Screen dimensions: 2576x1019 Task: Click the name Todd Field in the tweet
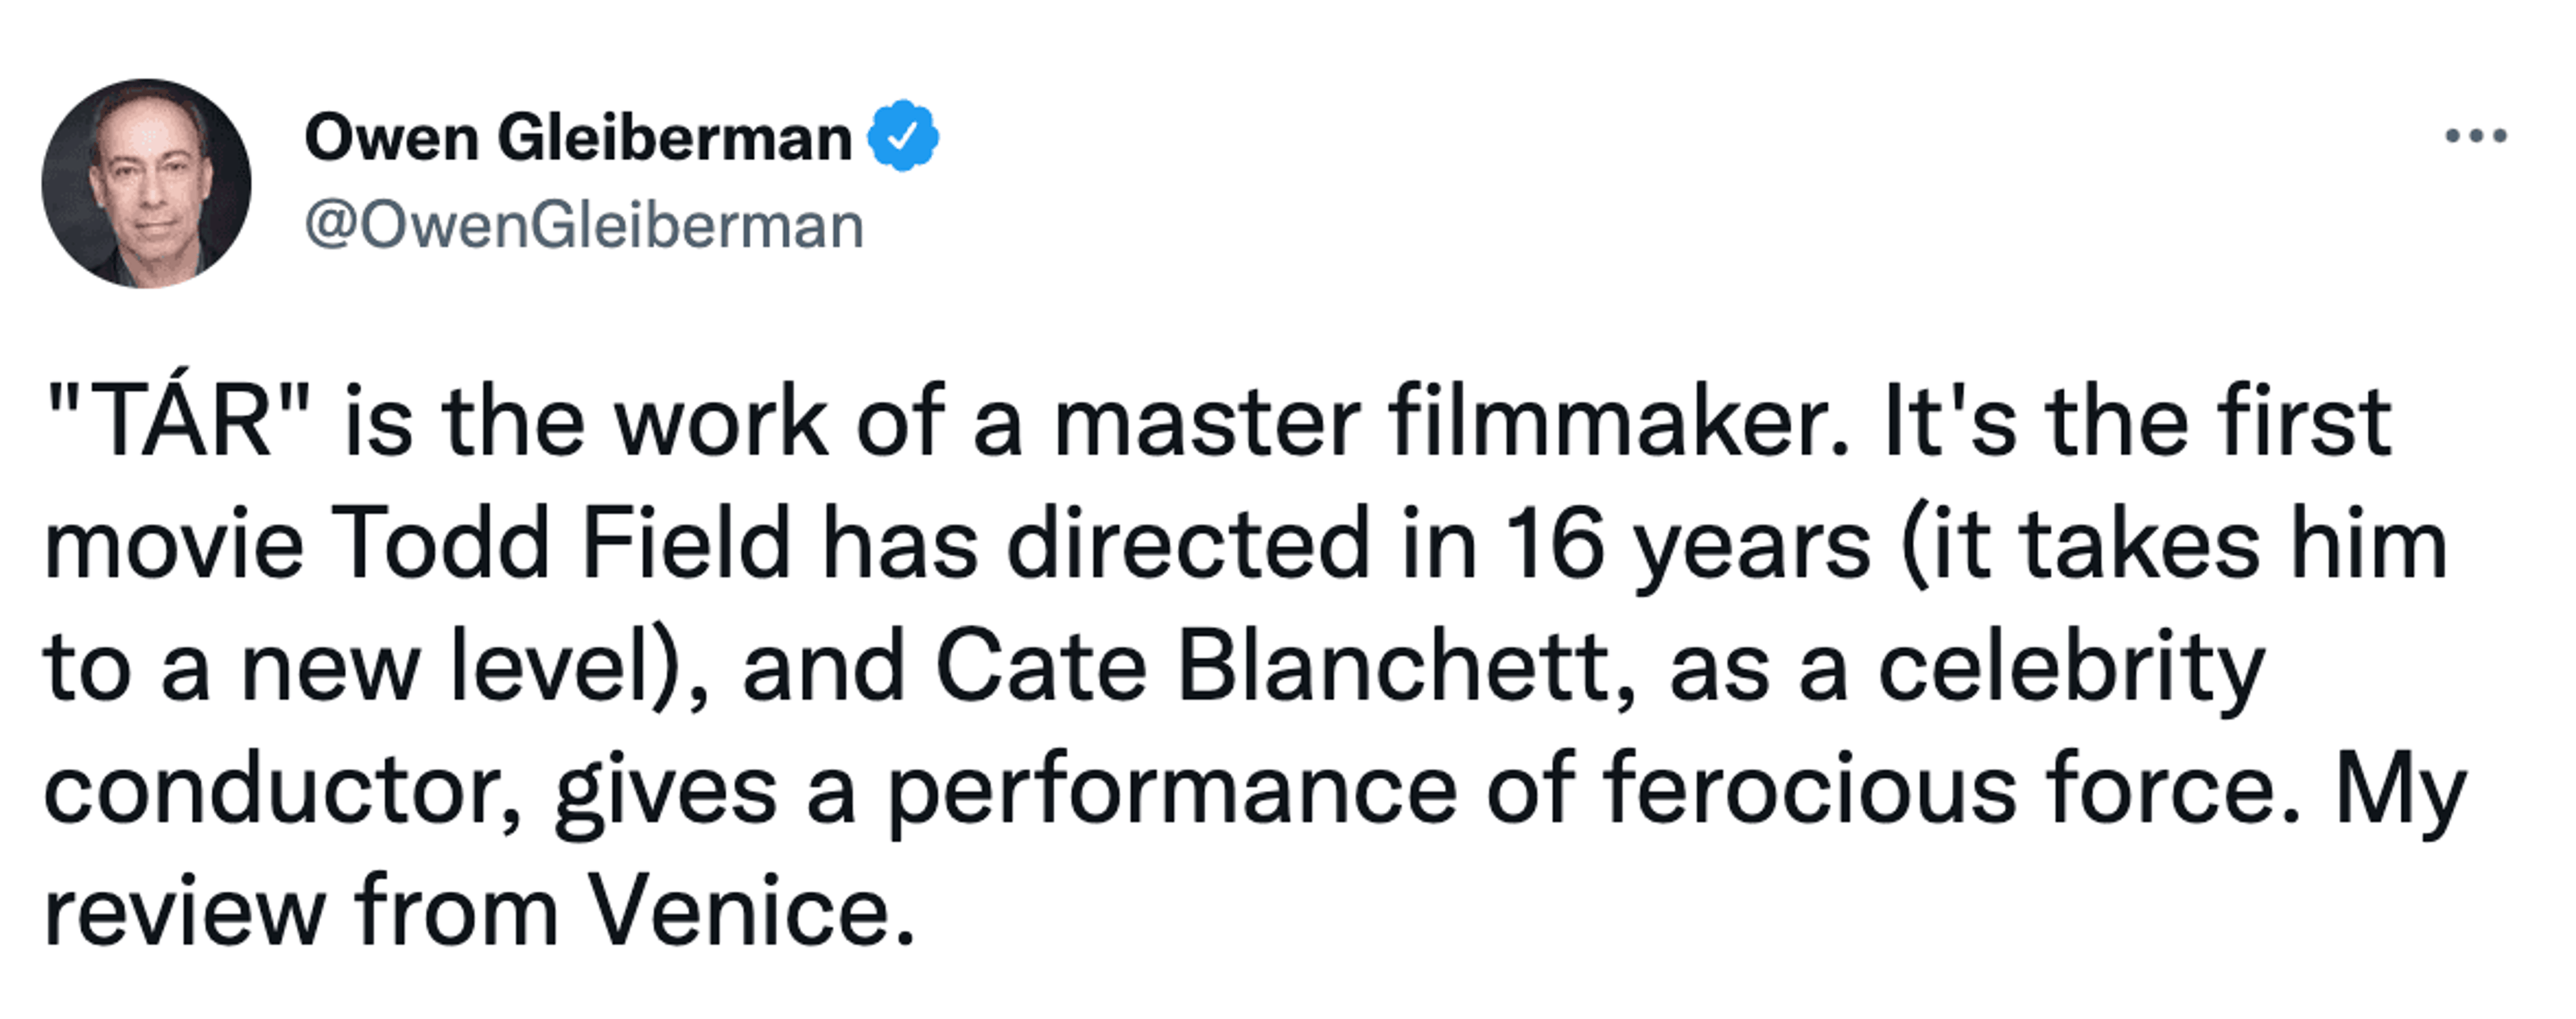[560, 545]
